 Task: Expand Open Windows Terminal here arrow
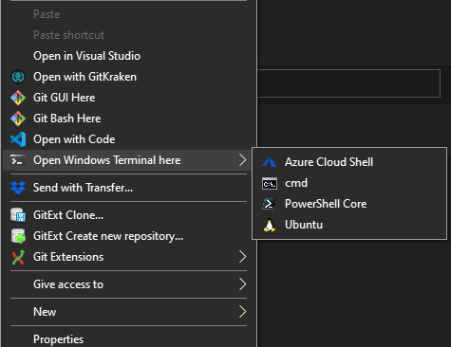tap(242, 160)
